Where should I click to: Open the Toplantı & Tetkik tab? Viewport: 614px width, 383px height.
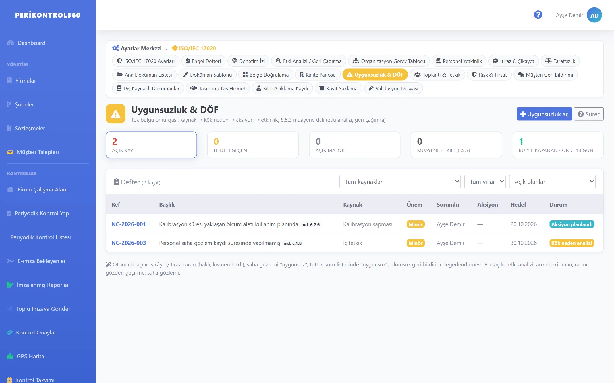coord(437,75)
